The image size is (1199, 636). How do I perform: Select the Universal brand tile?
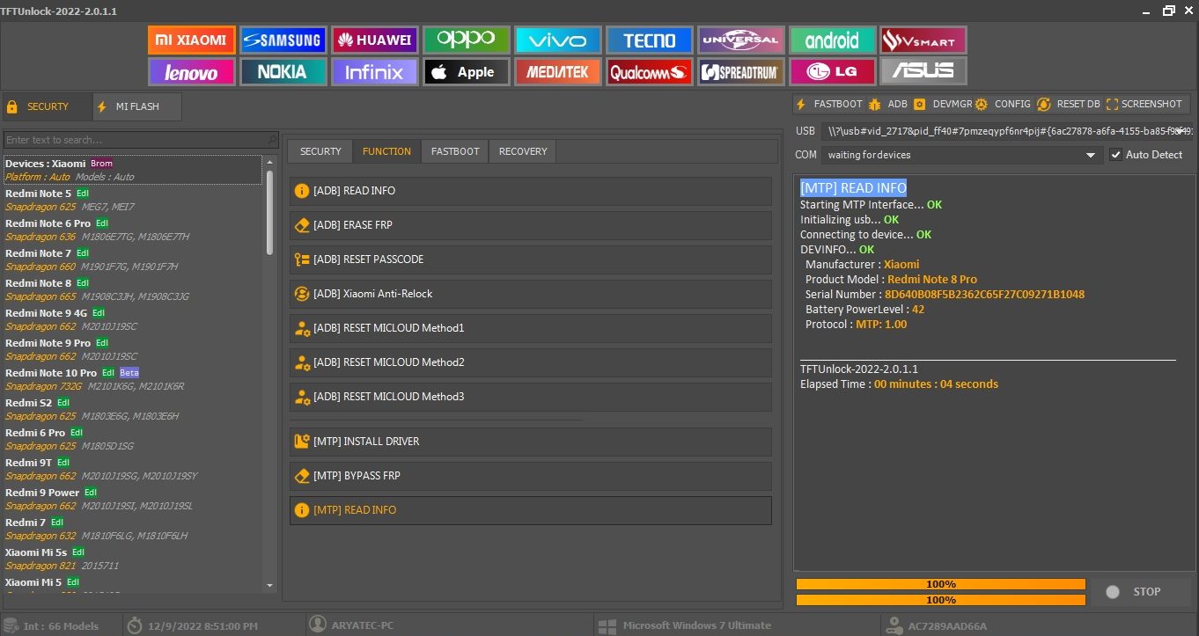point(741,40)
